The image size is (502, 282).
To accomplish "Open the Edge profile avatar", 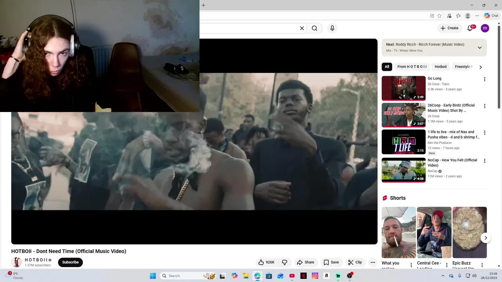I will [x=467, y=16].
